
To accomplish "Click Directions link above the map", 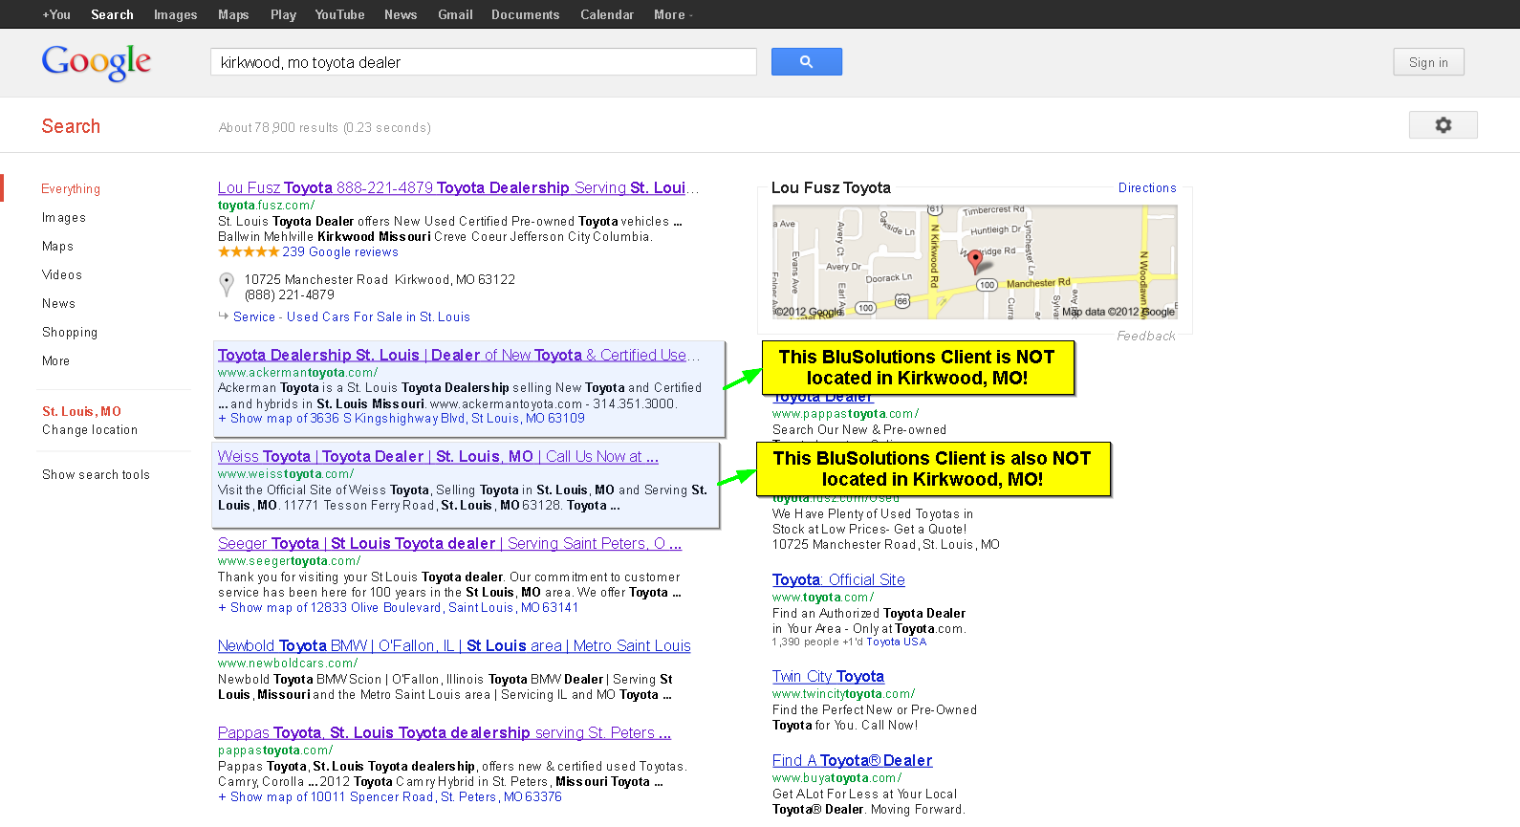I will pyautogui.click(x=1147, y=188).
